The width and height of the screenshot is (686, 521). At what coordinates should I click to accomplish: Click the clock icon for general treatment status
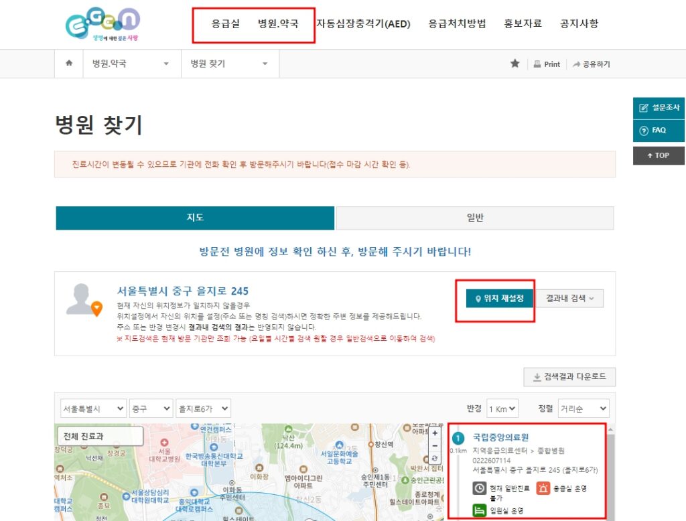click(480, 488)
